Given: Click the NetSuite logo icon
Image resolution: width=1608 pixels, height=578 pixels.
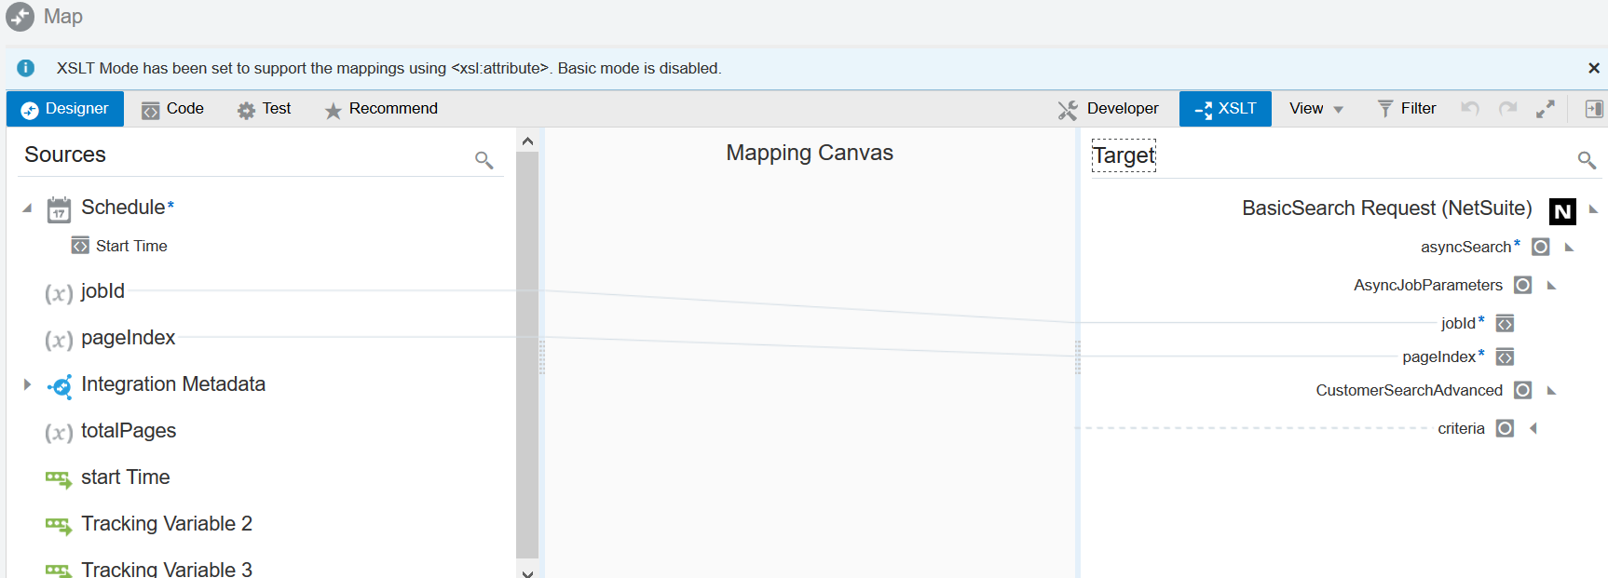Looking at the screenshot, I should coord(1562,211).
